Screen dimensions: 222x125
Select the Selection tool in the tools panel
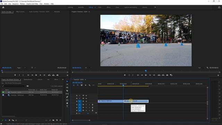coord(67,81)
